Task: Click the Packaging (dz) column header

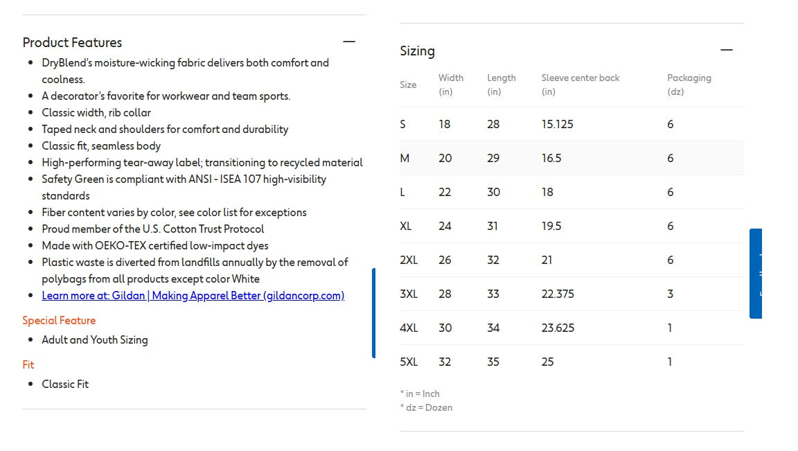Action: point(689,85)
